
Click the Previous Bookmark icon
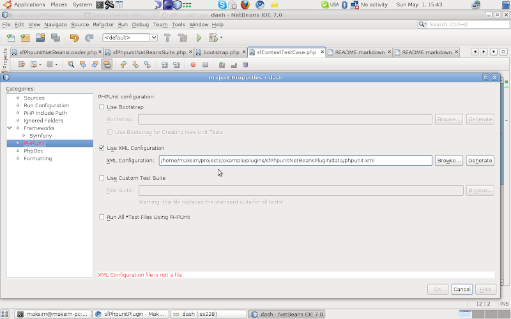(123, 64)
